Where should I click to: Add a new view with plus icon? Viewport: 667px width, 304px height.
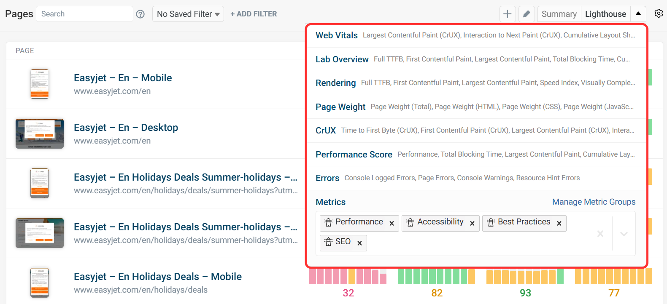[508, 14]
